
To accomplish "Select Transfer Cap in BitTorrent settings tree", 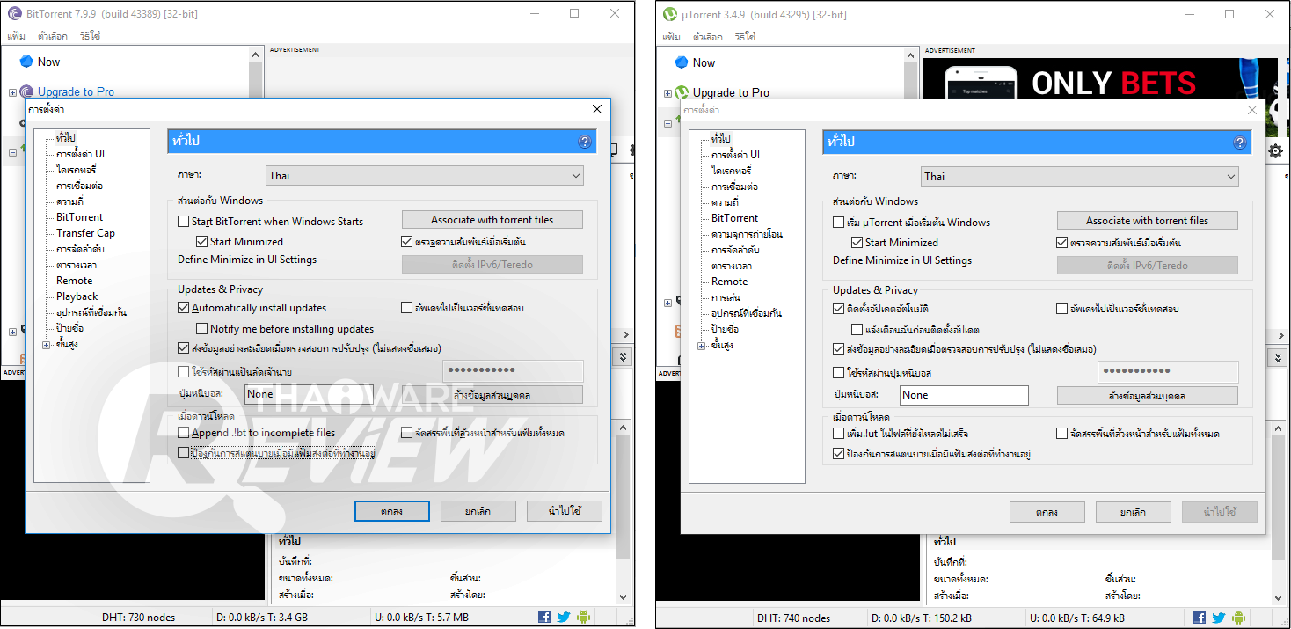I will [85, 233].
